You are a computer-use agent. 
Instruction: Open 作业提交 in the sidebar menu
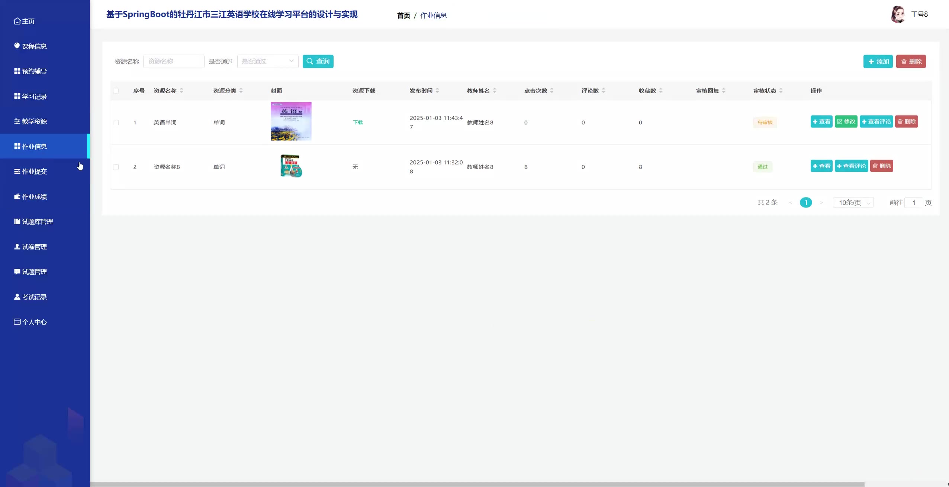pos(34,171)
